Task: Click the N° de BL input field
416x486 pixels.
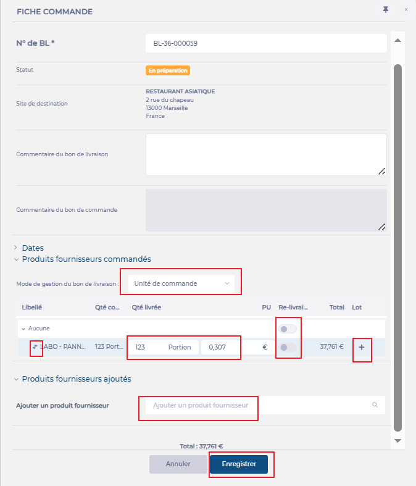Action: [265, 44]
